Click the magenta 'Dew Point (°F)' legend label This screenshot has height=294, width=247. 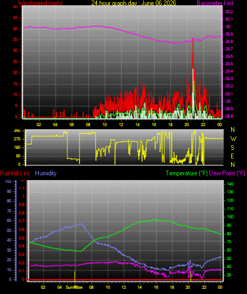point(227,173)
